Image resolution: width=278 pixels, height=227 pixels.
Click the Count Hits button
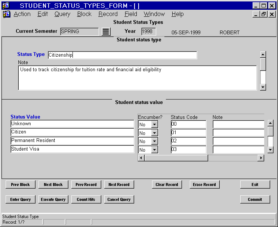86,199
